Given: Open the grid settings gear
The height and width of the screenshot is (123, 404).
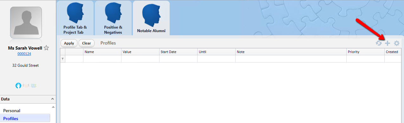Looking at the screenshot, I should pos(396,43).
